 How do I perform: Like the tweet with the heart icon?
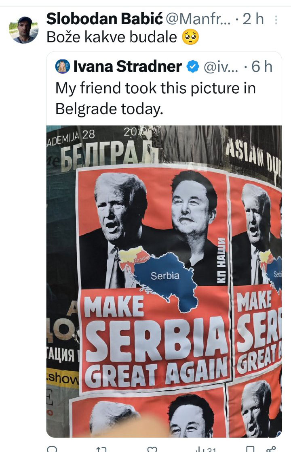click(152, 449)
